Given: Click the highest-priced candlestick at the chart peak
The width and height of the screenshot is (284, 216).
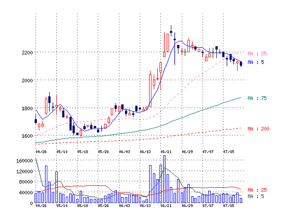Looking at the screenshot, I should [x=171, y=31].
